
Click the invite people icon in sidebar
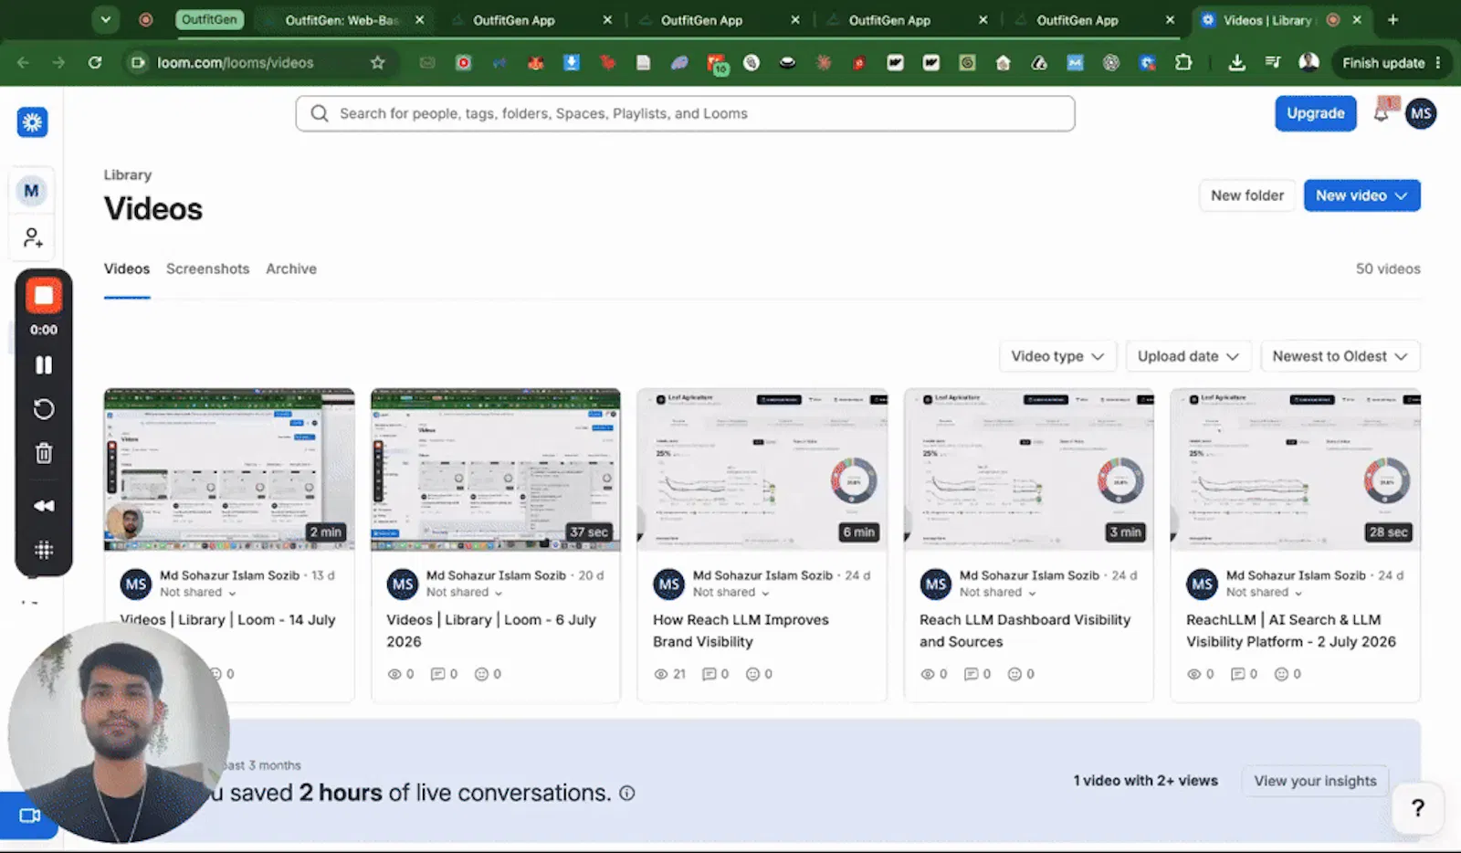click(x=33, y=238)
